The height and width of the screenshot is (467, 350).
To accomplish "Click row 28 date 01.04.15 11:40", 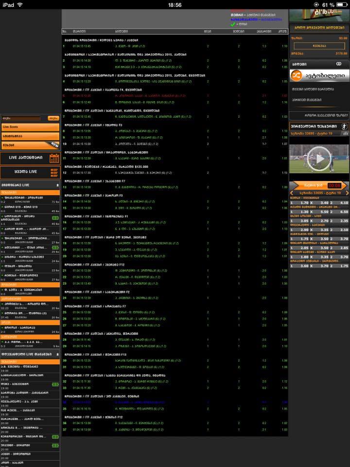I will pos(82,340).
